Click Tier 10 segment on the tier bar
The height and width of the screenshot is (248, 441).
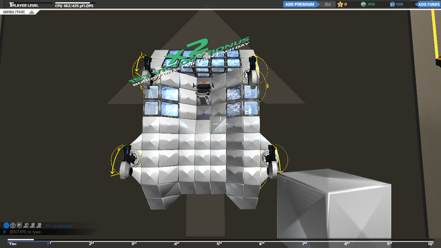tap(412, 243)
